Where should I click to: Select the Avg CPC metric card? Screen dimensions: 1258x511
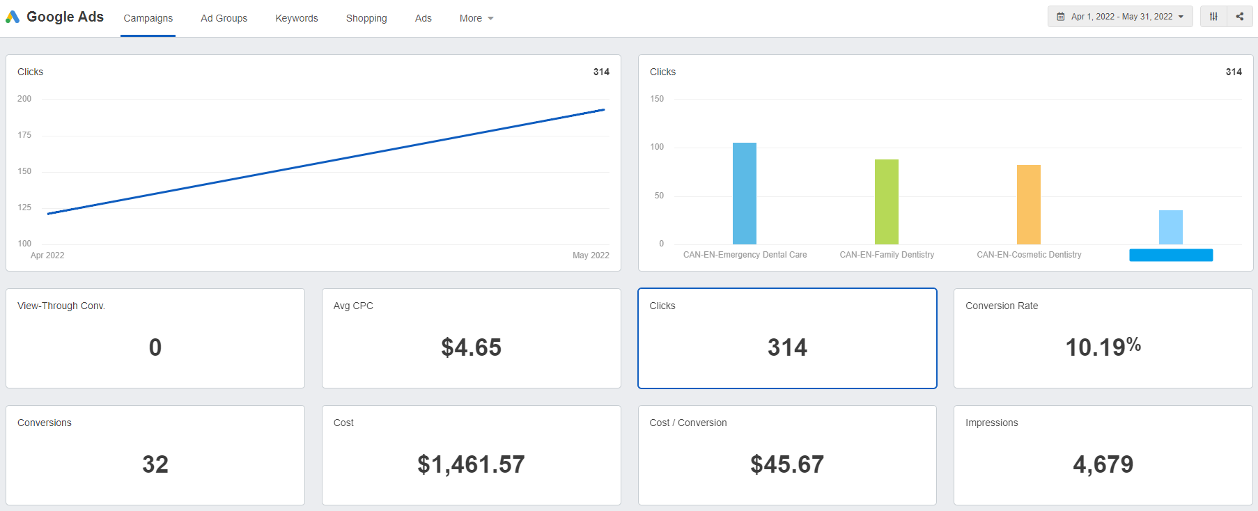tap(471, 338)
